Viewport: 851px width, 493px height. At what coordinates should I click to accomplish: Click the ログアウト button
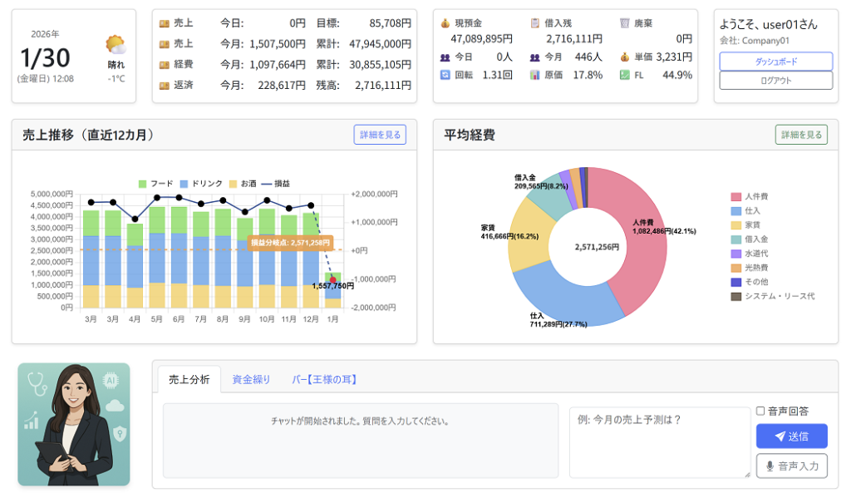[775, 81]
